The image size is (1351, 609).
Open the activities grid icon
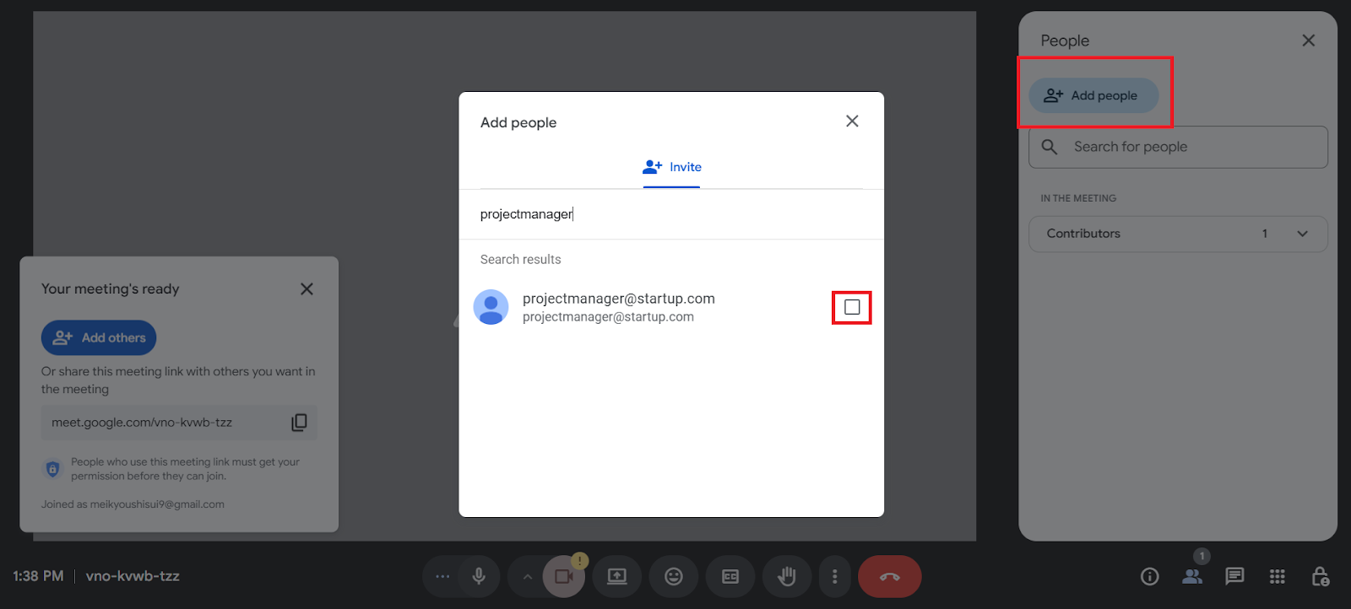(x=1277, y=577)
